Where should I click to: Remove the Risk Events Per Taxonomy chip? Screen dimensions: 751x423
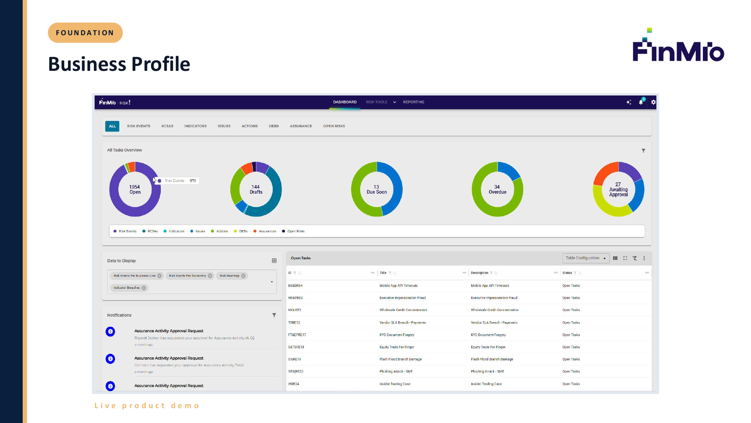click(210, 276)
